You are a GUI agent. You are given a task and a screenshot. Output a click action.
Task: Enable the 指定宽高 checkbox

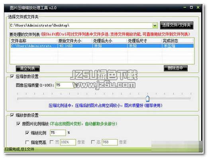[27, 142]
